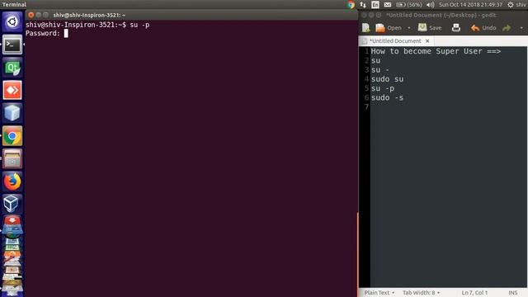Click line 4 text 'sudo su'
Image resolution: width=528 pixels, height=297 pixels.
pyautogui.click(x=387, y=79)
